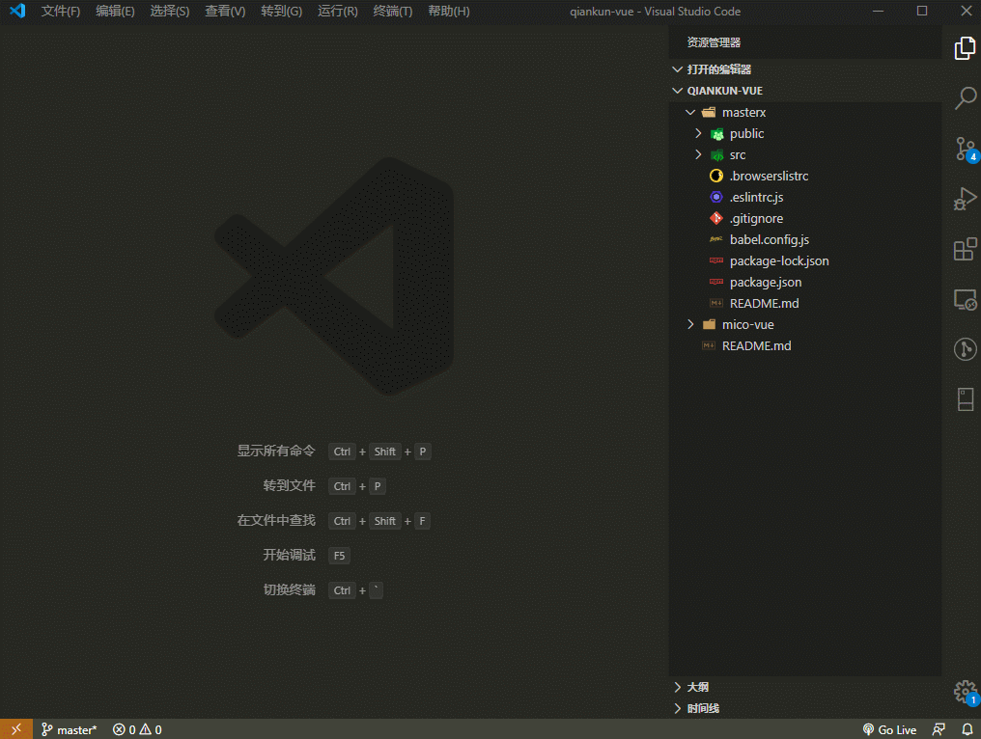Click the masterx open-folder icon

pyautogui.click(x=708, y=113)
